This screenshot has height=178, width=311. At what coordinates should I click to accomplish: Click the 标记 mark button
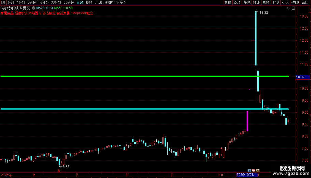pyautogui.click(x=285, y=2)
